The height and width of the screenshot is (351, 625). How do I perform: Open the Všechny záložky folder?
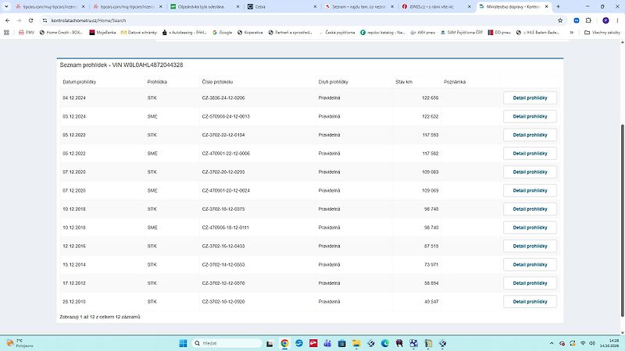[602, 33]
